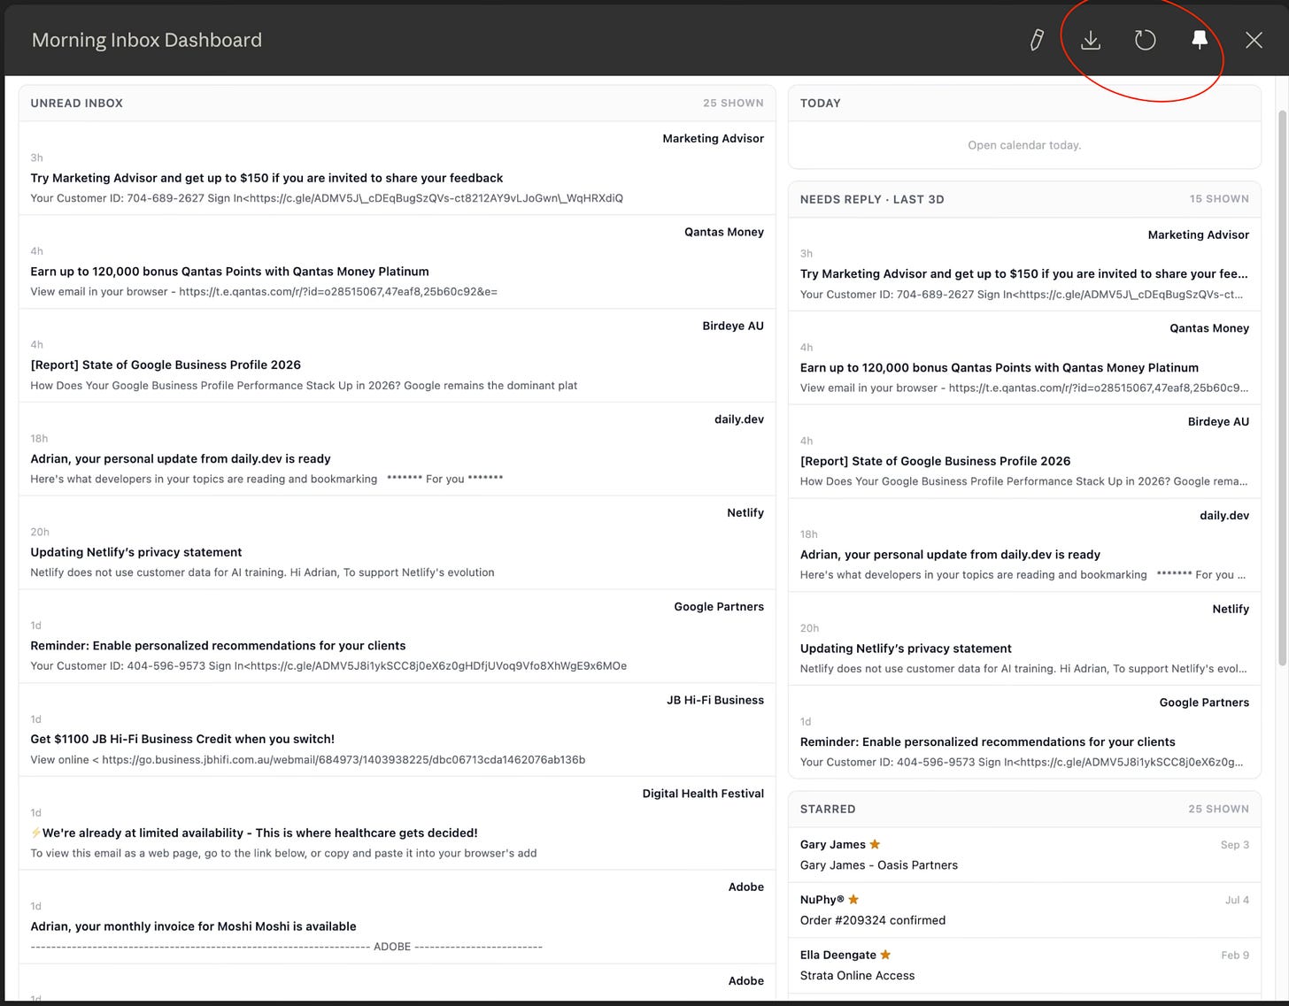
Task: Click the '20h' timestamp in Unread Inbox
Action: coord(40,533)
